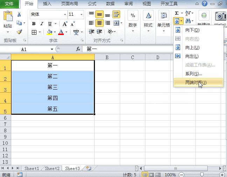Viewport: 227px width, 177px height.
Task: Open the font size dropdown
Action: pos(81,14)
